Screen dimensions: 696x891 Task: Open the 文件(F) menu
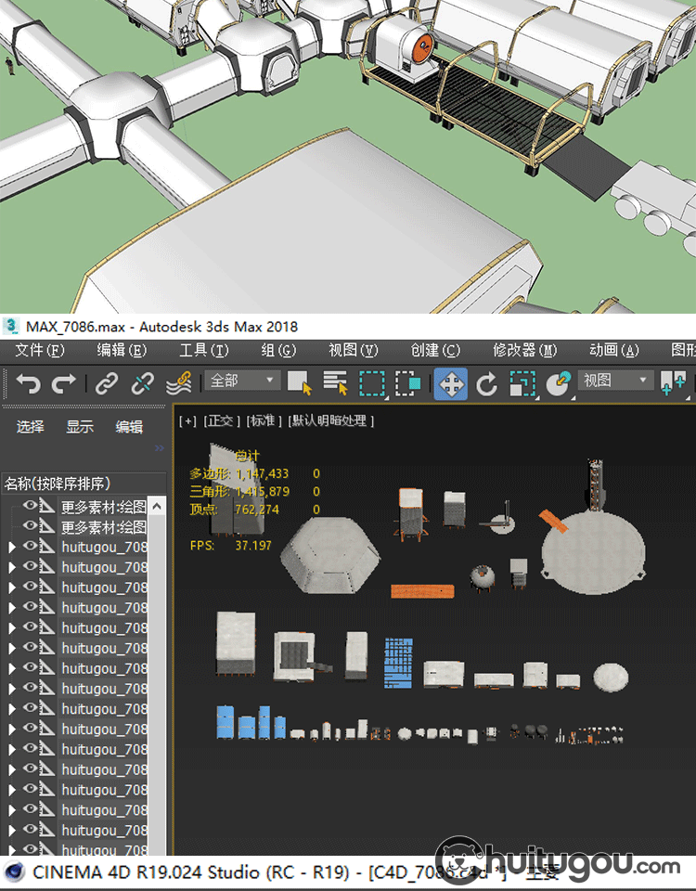click(41, 350)
